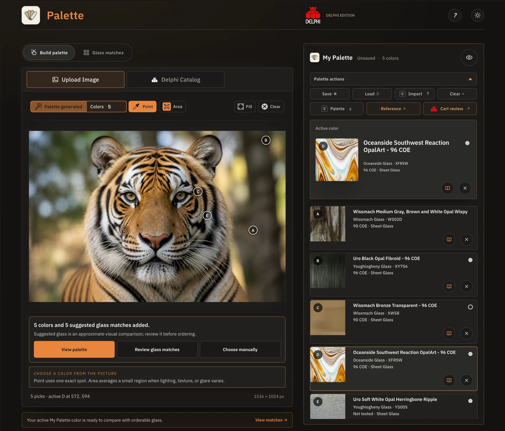Toggle palette preview eye icon
This screenshot has width=505, height=431.
469,58
